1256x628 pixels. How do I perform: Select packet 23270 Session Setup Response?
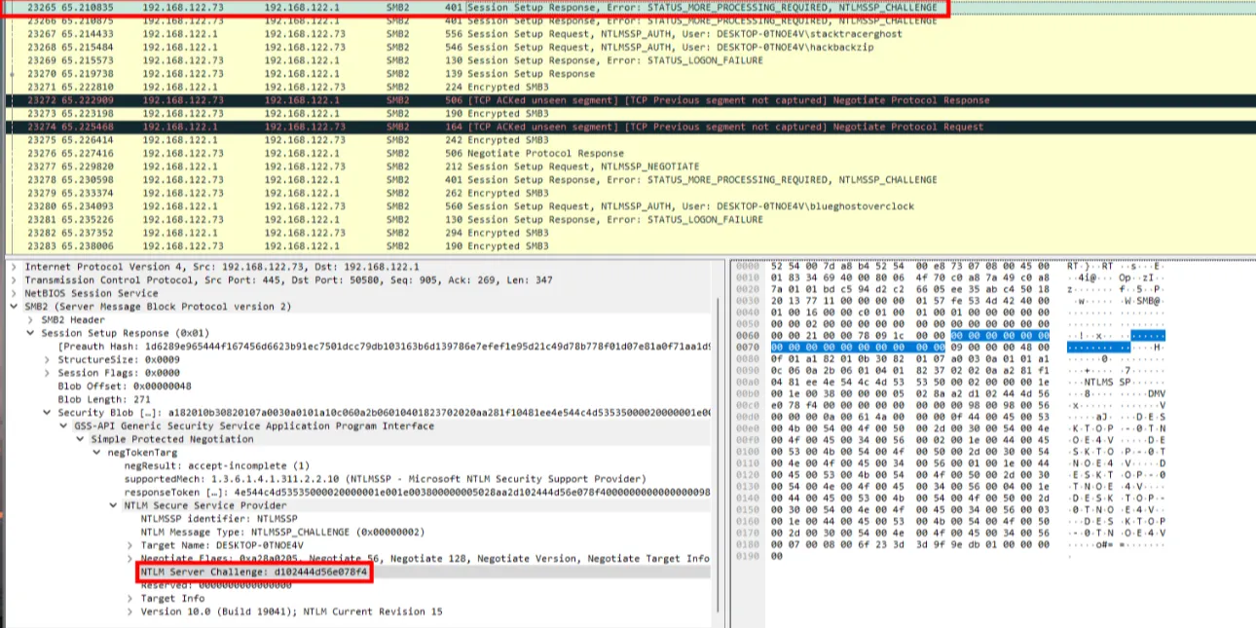pos(628,73)
